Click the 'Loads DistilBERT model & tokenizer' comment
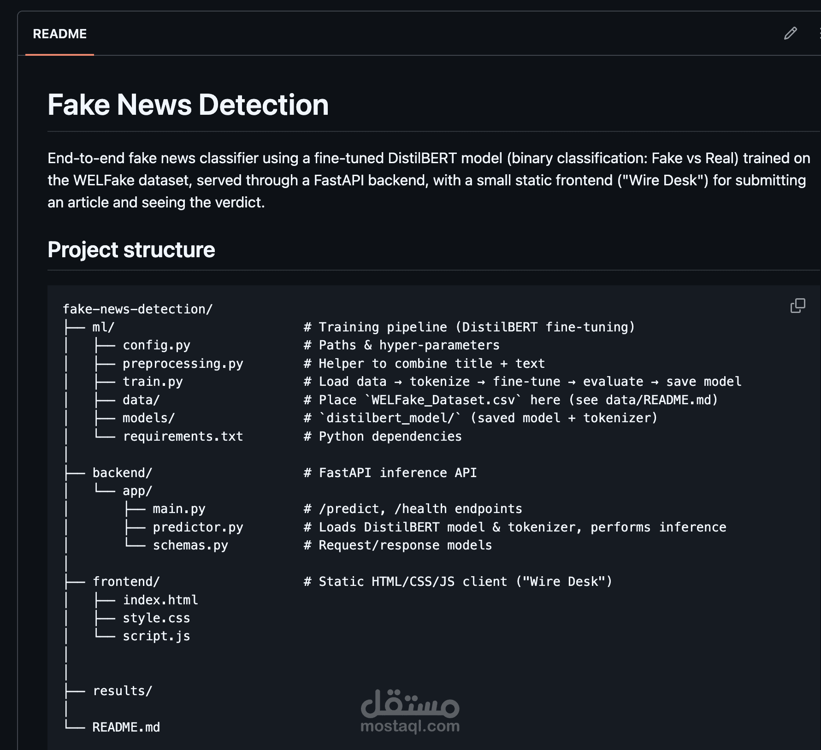 (515, 527)
